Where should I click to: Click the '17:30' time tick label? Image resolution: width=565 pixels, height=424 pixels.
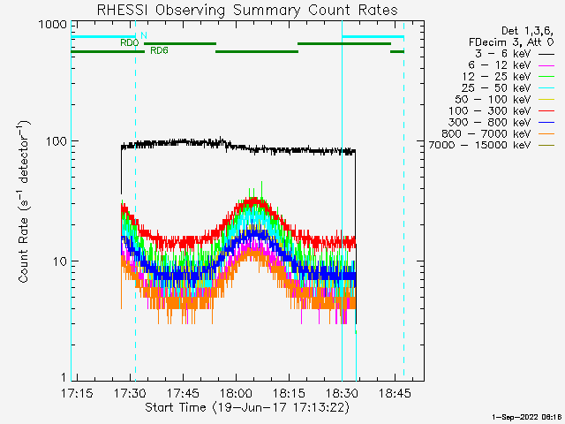click(130, 393)
